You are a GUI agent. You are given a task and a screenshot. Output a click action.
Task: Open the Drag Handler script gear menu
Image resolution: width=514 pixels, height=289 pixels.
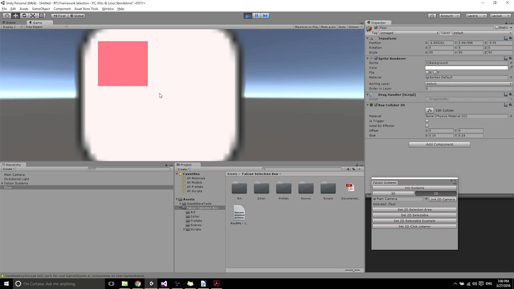[x=510, y=94]
